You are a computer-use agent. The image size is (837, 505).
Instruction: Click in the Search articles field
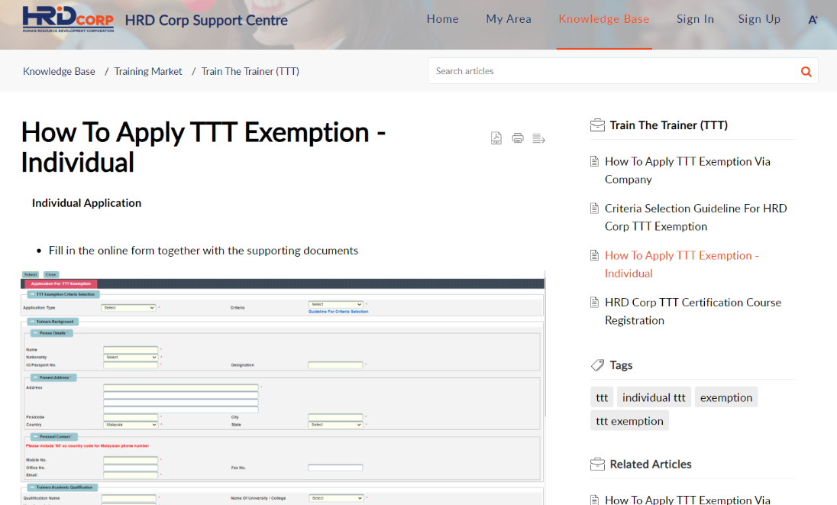(611, 71)
